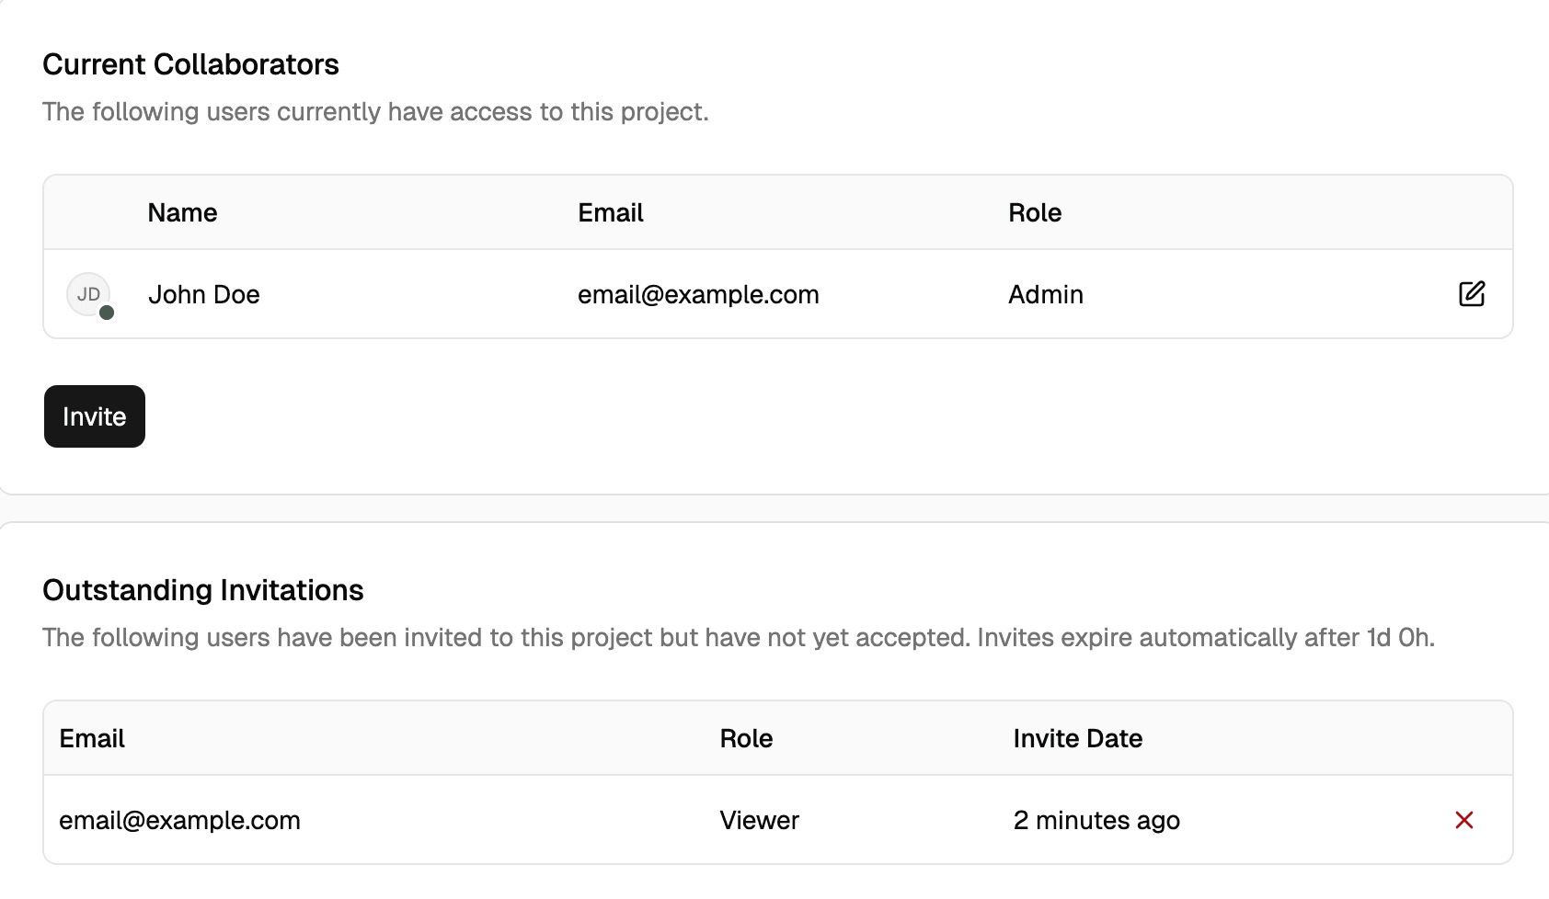
Task: Select the avatar initials badge in the collaborators table
Action: (x=88, y=294)
